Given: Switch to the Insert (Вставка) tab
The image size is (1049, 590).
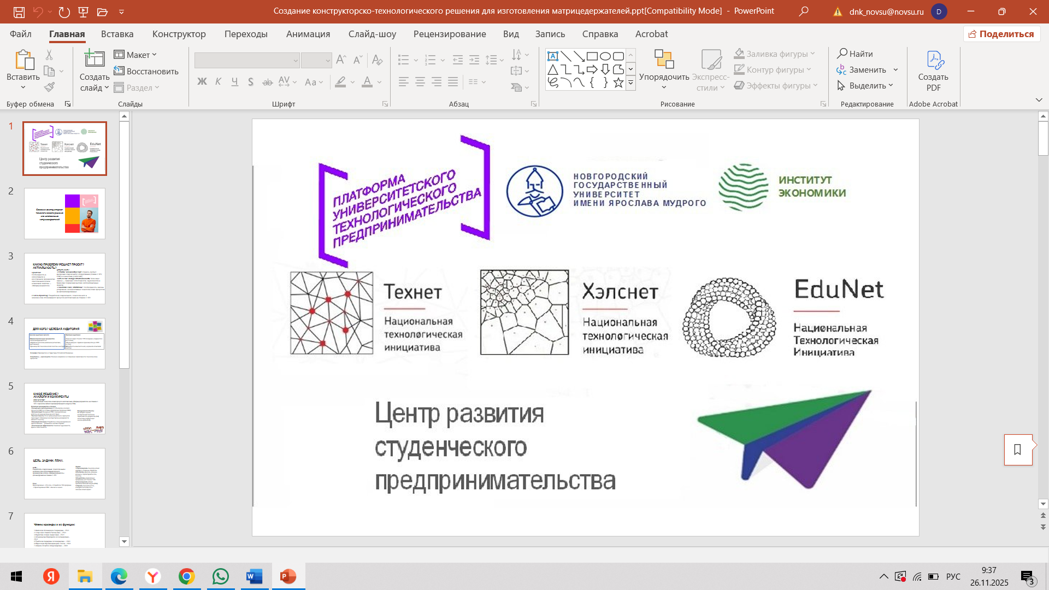Looking at the screenshot, I should click(117, 34).
